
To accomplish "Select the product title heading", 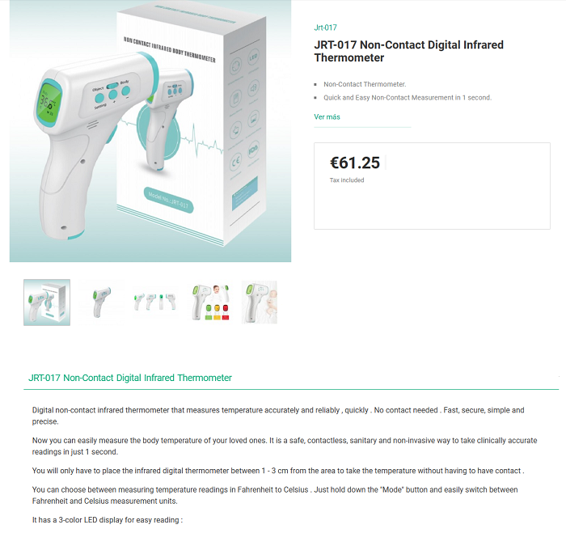I will click(408, 51).
